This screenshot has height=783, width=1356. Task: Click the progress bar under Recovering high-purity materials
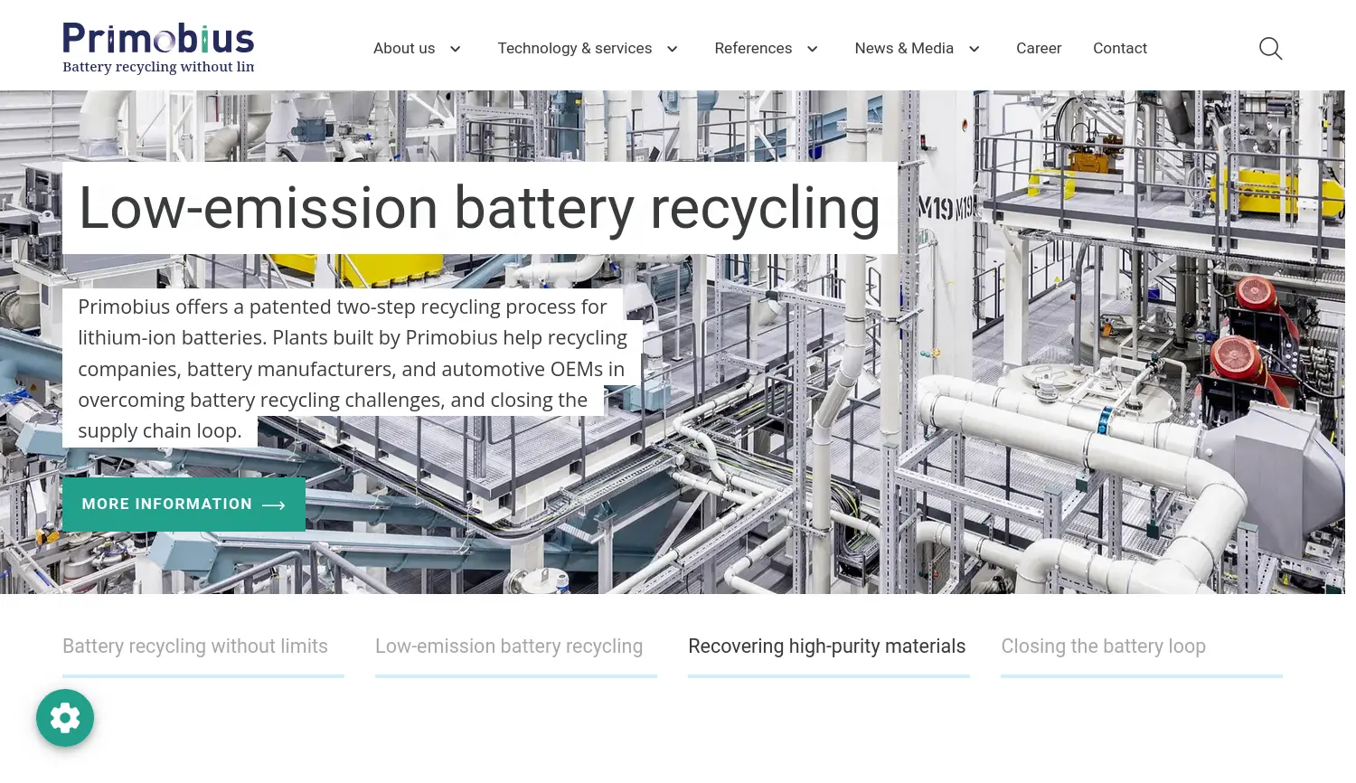[x=828, y=676]
